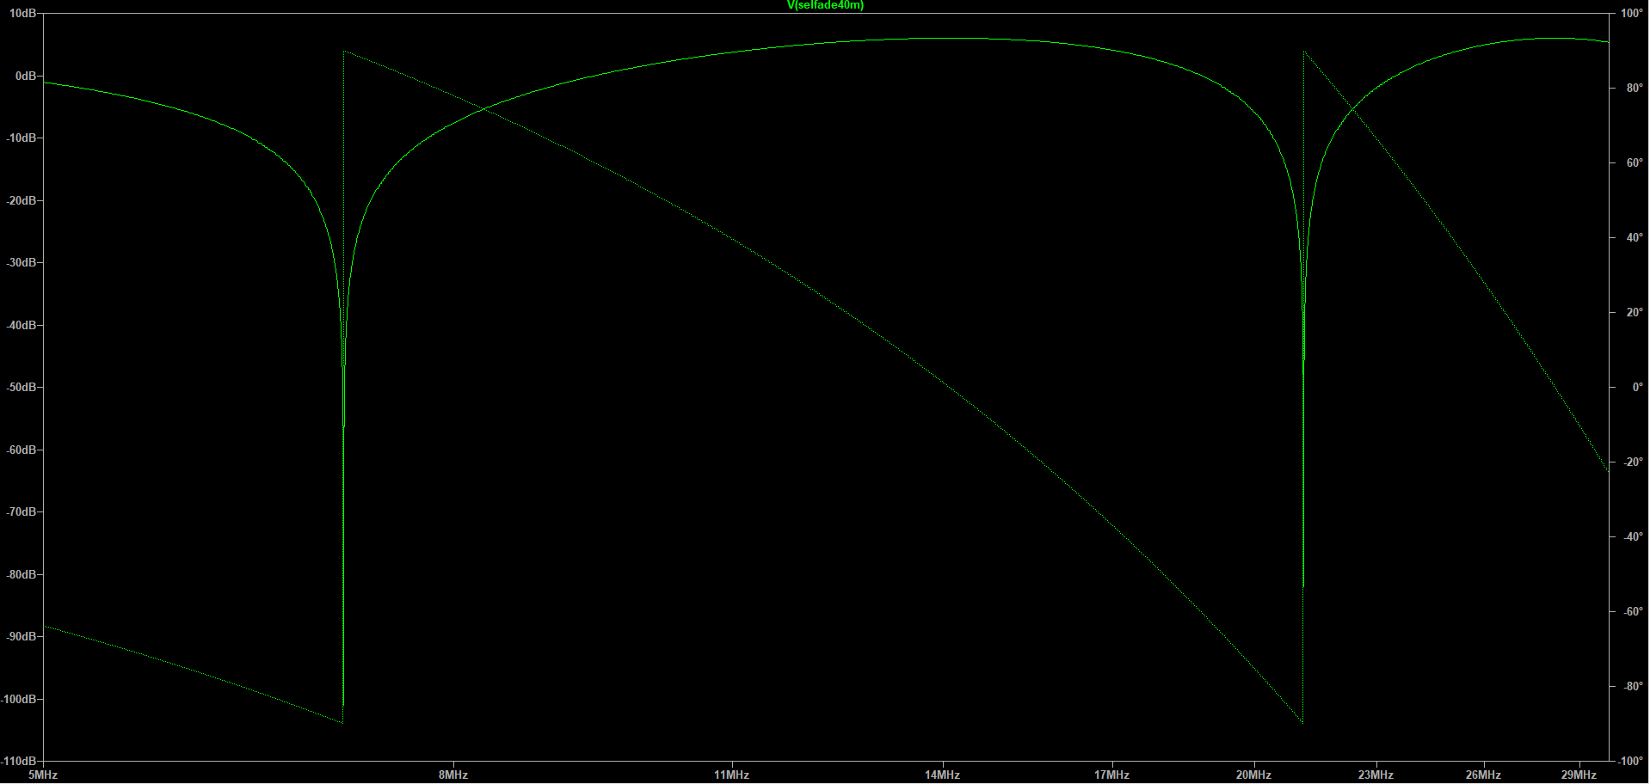The width and height of the screenshot is (1650, 784).
Task: Click the -110dB left axis label
Action: (19, 762)
